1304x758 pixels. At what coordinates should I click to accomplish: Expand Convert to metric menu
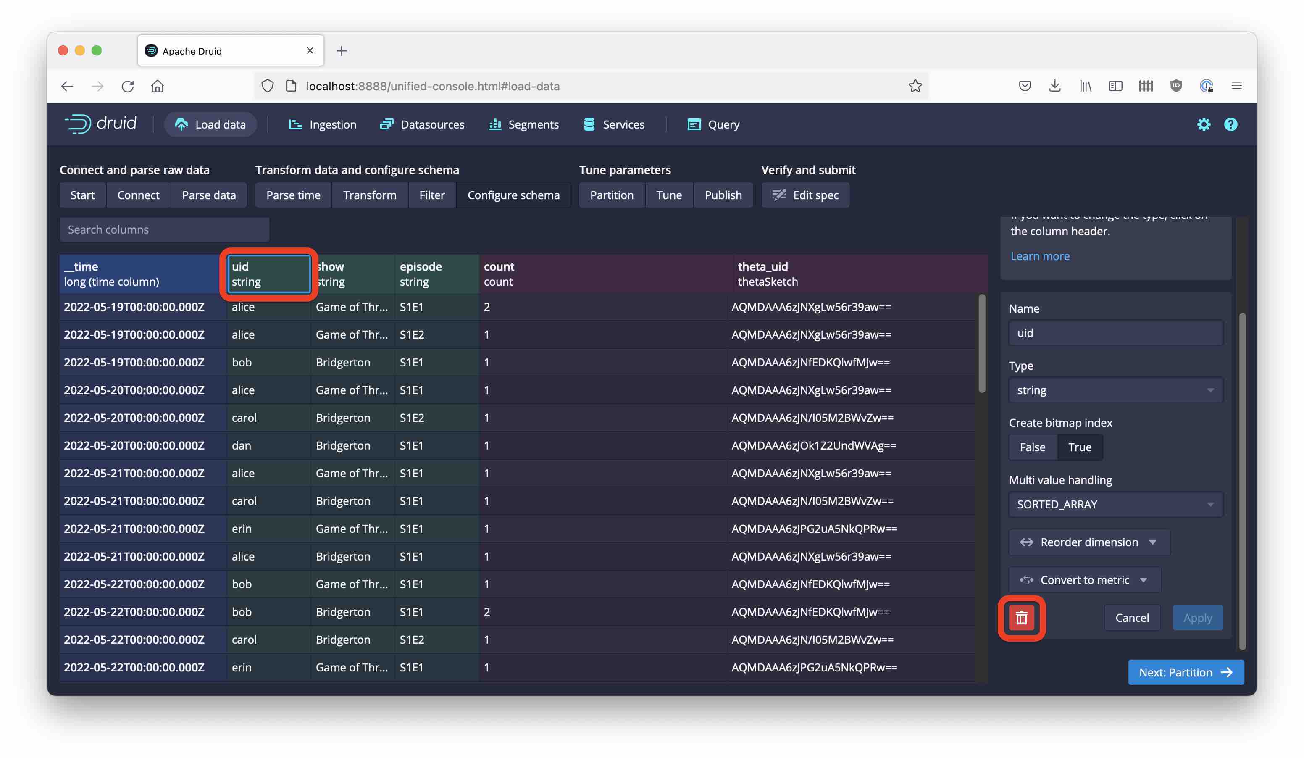pyautogui.click(x=1084, y=580)
